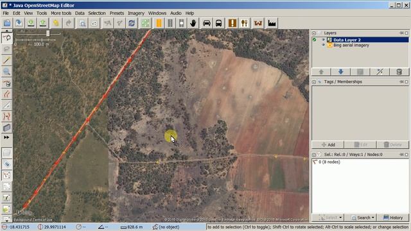Viewport: 411px width, 231px height.
Task: Undo the last action
Action: coord(56,23)
